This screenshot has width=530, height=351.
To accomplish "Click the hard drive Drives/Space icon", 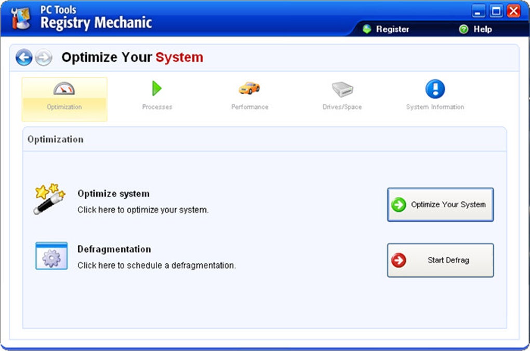I will 342,89.
